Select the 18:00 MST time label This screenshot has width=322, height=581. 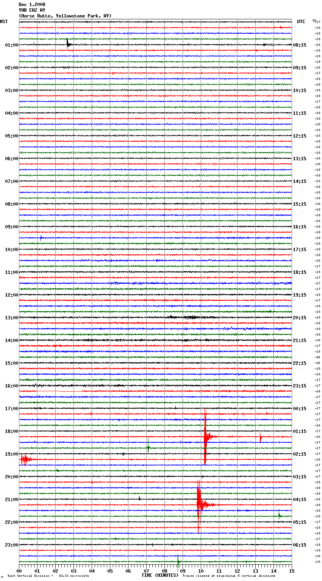click(x=12, y=431)
